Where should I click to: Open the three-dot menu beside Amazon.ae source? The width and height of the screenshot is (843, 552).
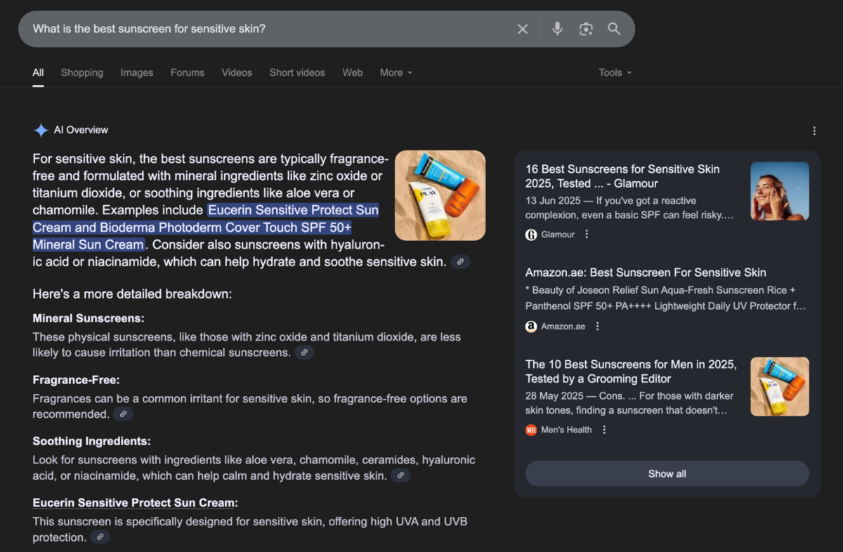(x=598, y=327)
